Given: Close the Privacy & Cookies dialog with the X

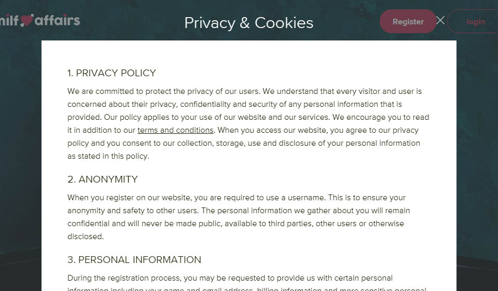Looking at the screenshot, I should (440, 20).
